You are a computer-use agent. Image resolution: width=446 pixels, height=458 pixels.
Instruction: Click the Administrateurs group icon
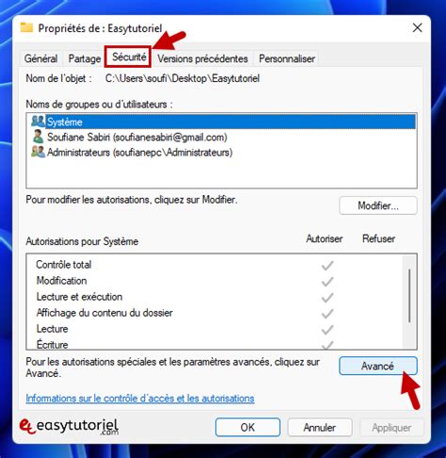(x=39, y=152)
